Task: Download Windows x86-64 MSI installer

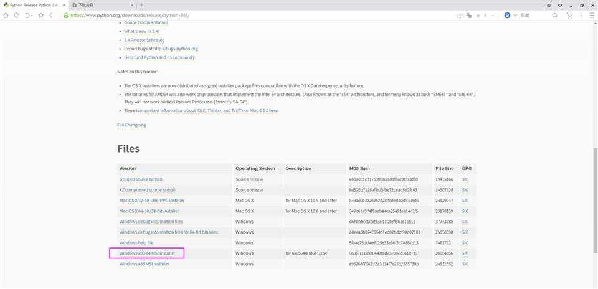Action: (x=147, y=253)
